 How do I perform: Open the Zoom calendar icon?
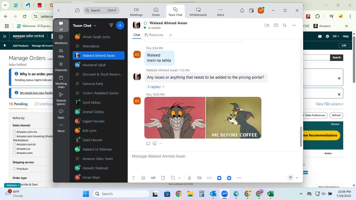point(251,10)
